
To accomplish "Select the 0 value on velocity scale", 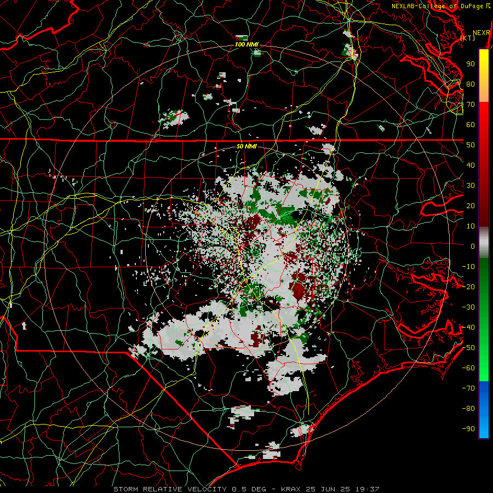I will click(473, 246).
